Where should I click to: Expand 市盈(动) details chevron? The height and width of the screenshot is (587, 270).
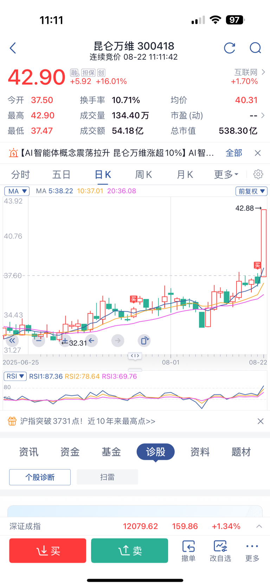(x=263, y=115)
